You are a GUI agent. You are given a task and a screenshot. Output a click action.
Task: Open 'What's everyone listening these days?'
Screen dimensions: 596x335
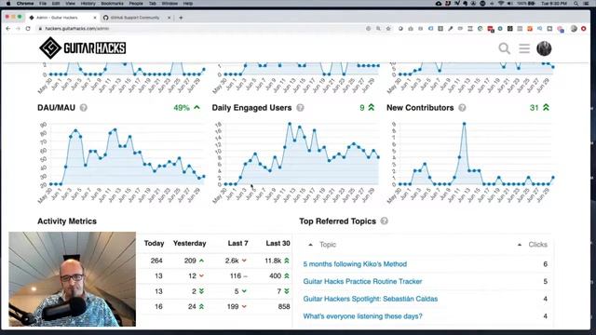362,316
